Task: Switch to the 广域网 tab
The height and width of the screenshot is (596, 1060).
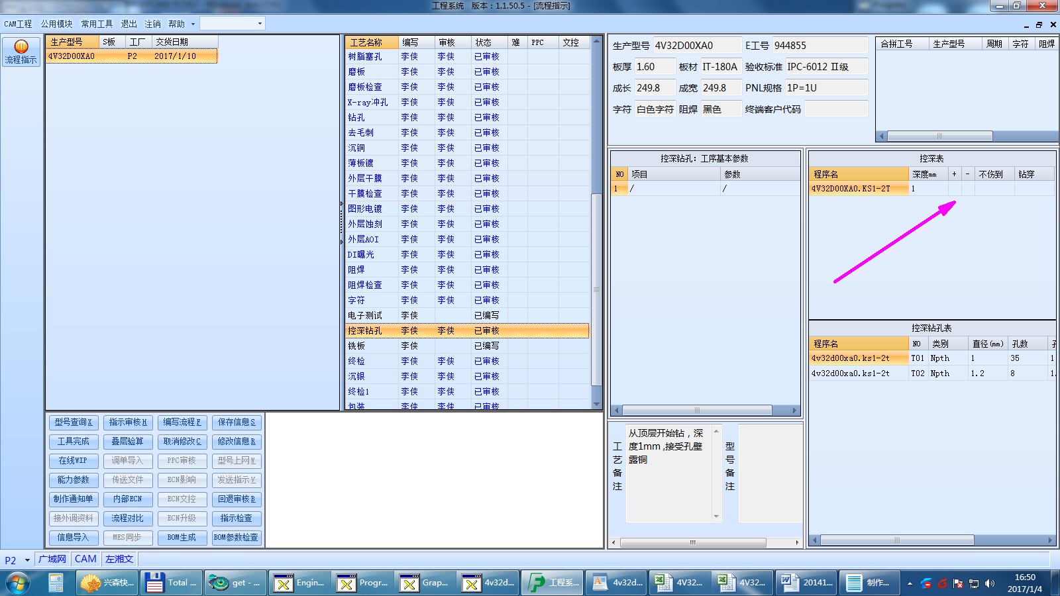Action: tap(52, 559)
